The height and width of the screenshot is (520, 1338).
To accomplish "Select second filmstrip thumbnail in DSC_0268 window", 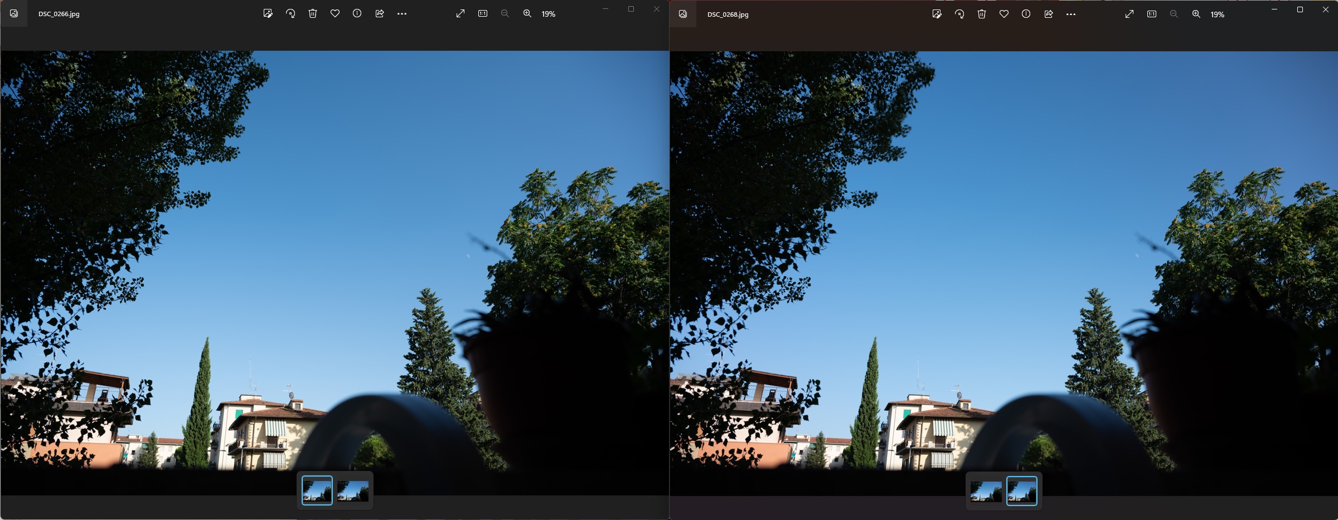I will [x=1022, y=491].
